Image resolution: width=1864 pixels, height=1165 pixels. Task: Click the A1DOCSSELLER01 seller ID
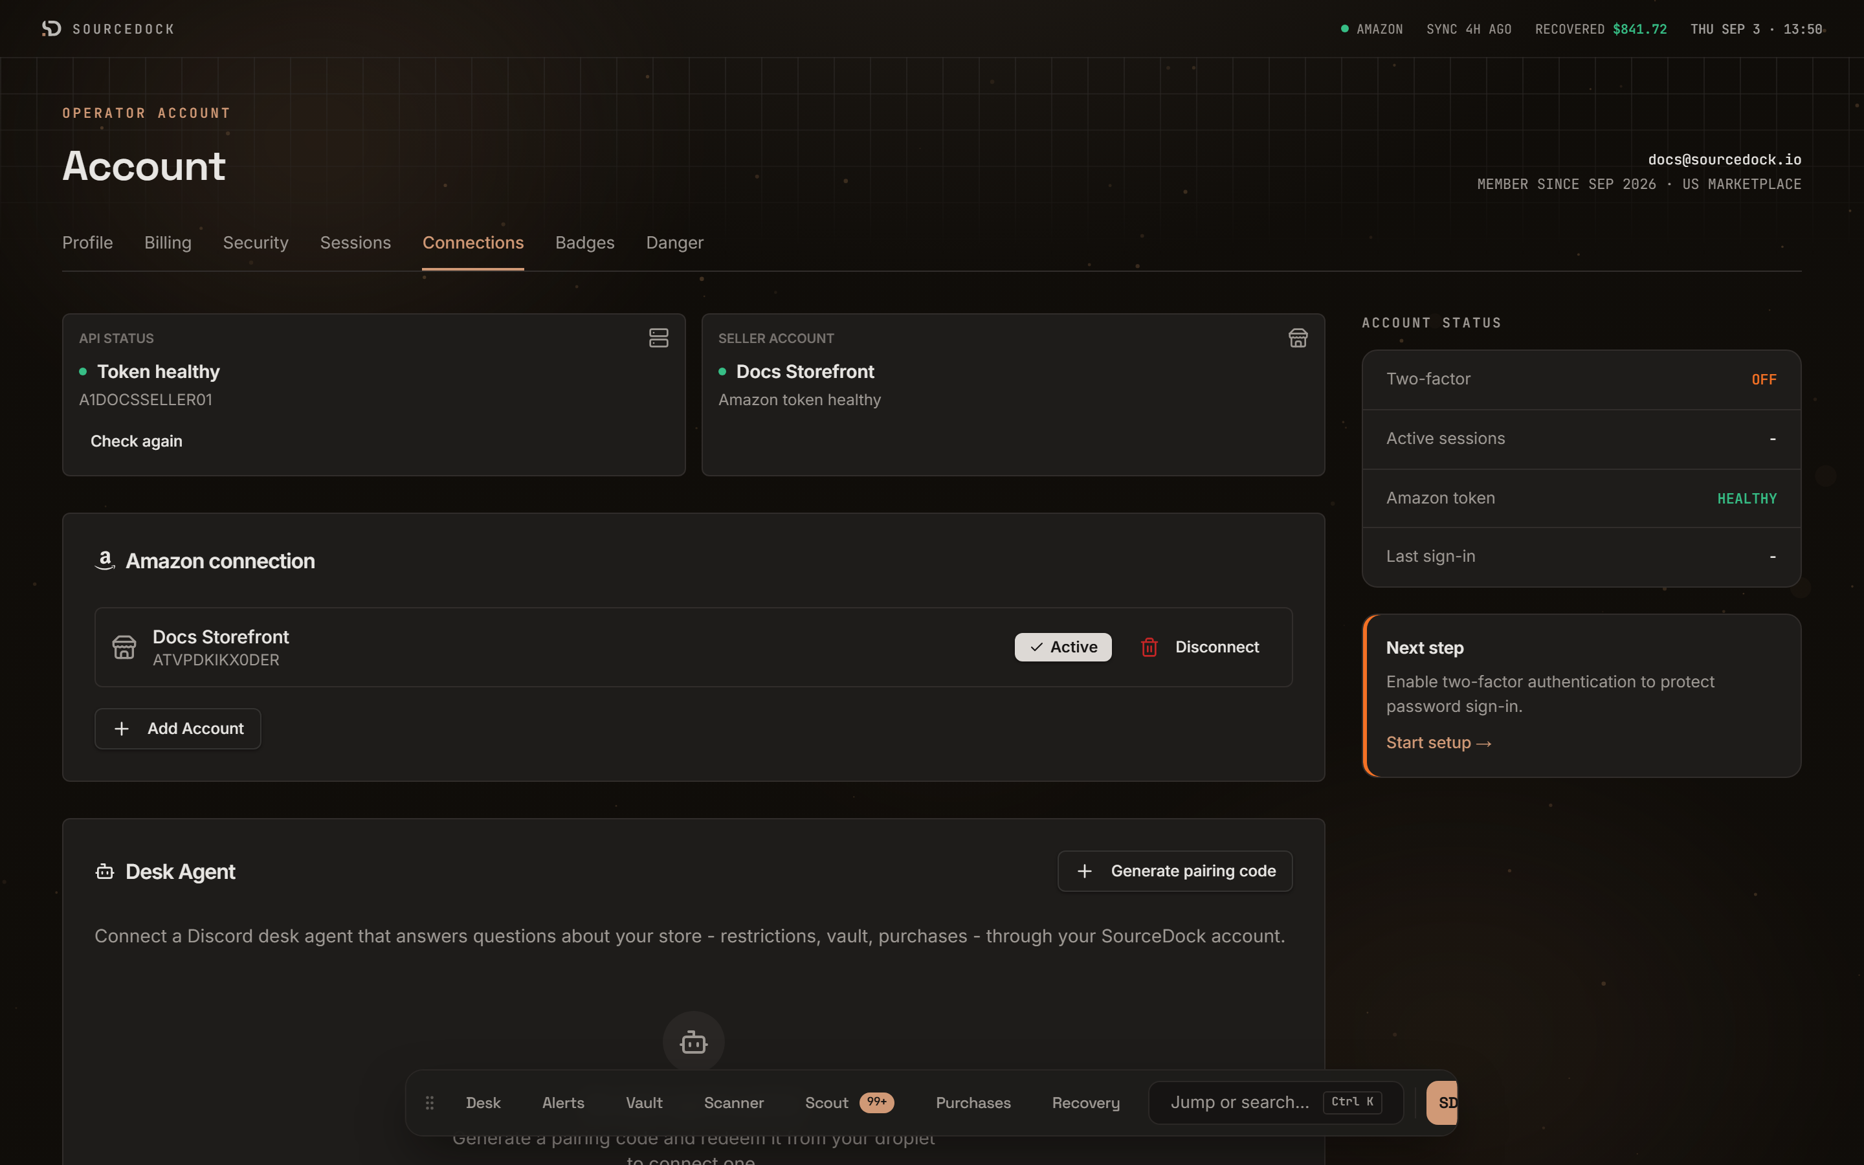tap(146, 399)
